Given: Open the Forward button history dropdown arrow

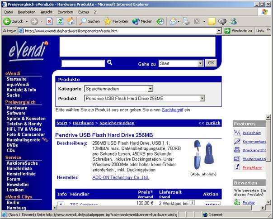Looking at the screenshot, I should pos(42,21).
